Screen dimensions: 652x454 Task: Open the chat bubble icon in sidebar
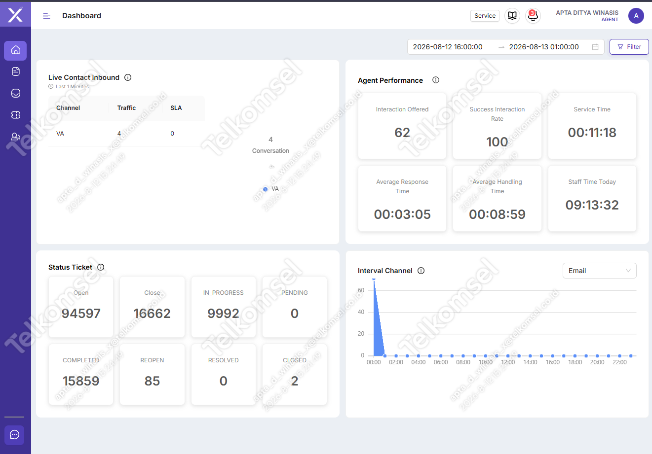pyautogui.click(x=15, y=435)
